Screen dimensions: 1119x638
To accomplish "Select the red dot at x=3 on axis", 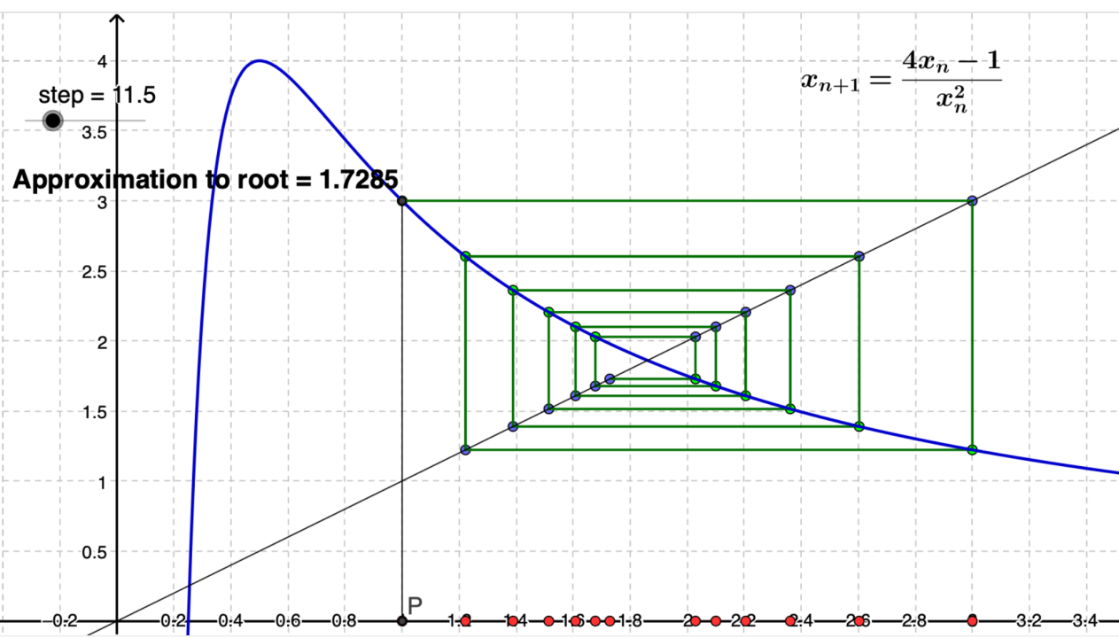I will pos(972,620).
